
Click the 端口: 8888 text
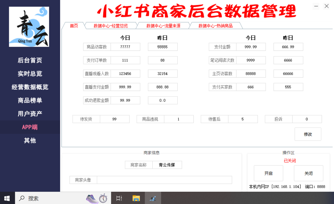tap(315, 187)
